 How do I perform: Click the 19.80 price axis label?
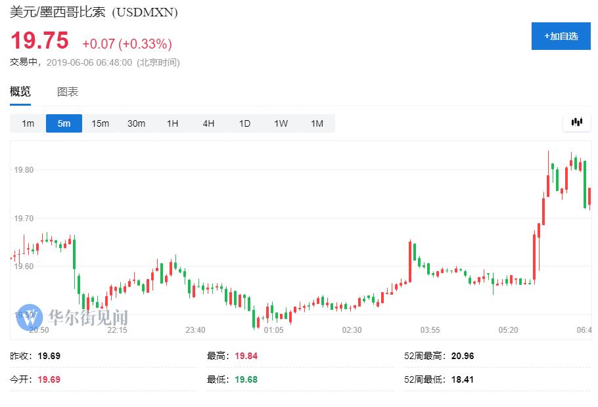click(24, 170)
